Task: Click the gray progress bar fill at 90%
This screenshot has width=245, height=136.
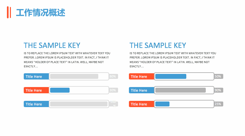Action: click(180, 90)
